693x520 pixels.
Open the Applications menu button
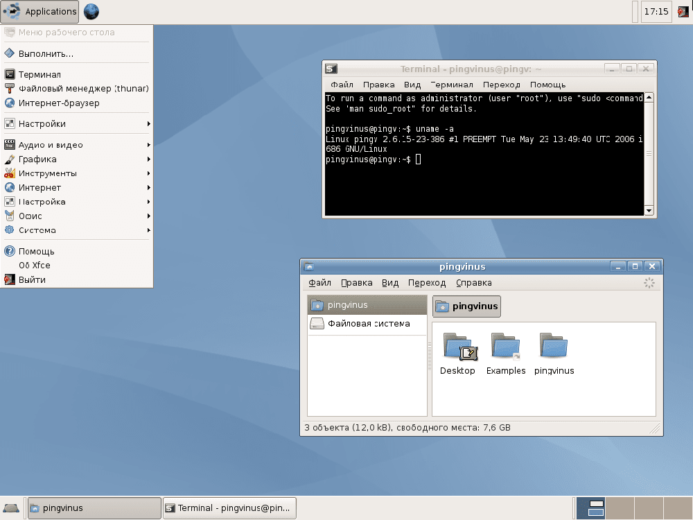click(40, 12)
